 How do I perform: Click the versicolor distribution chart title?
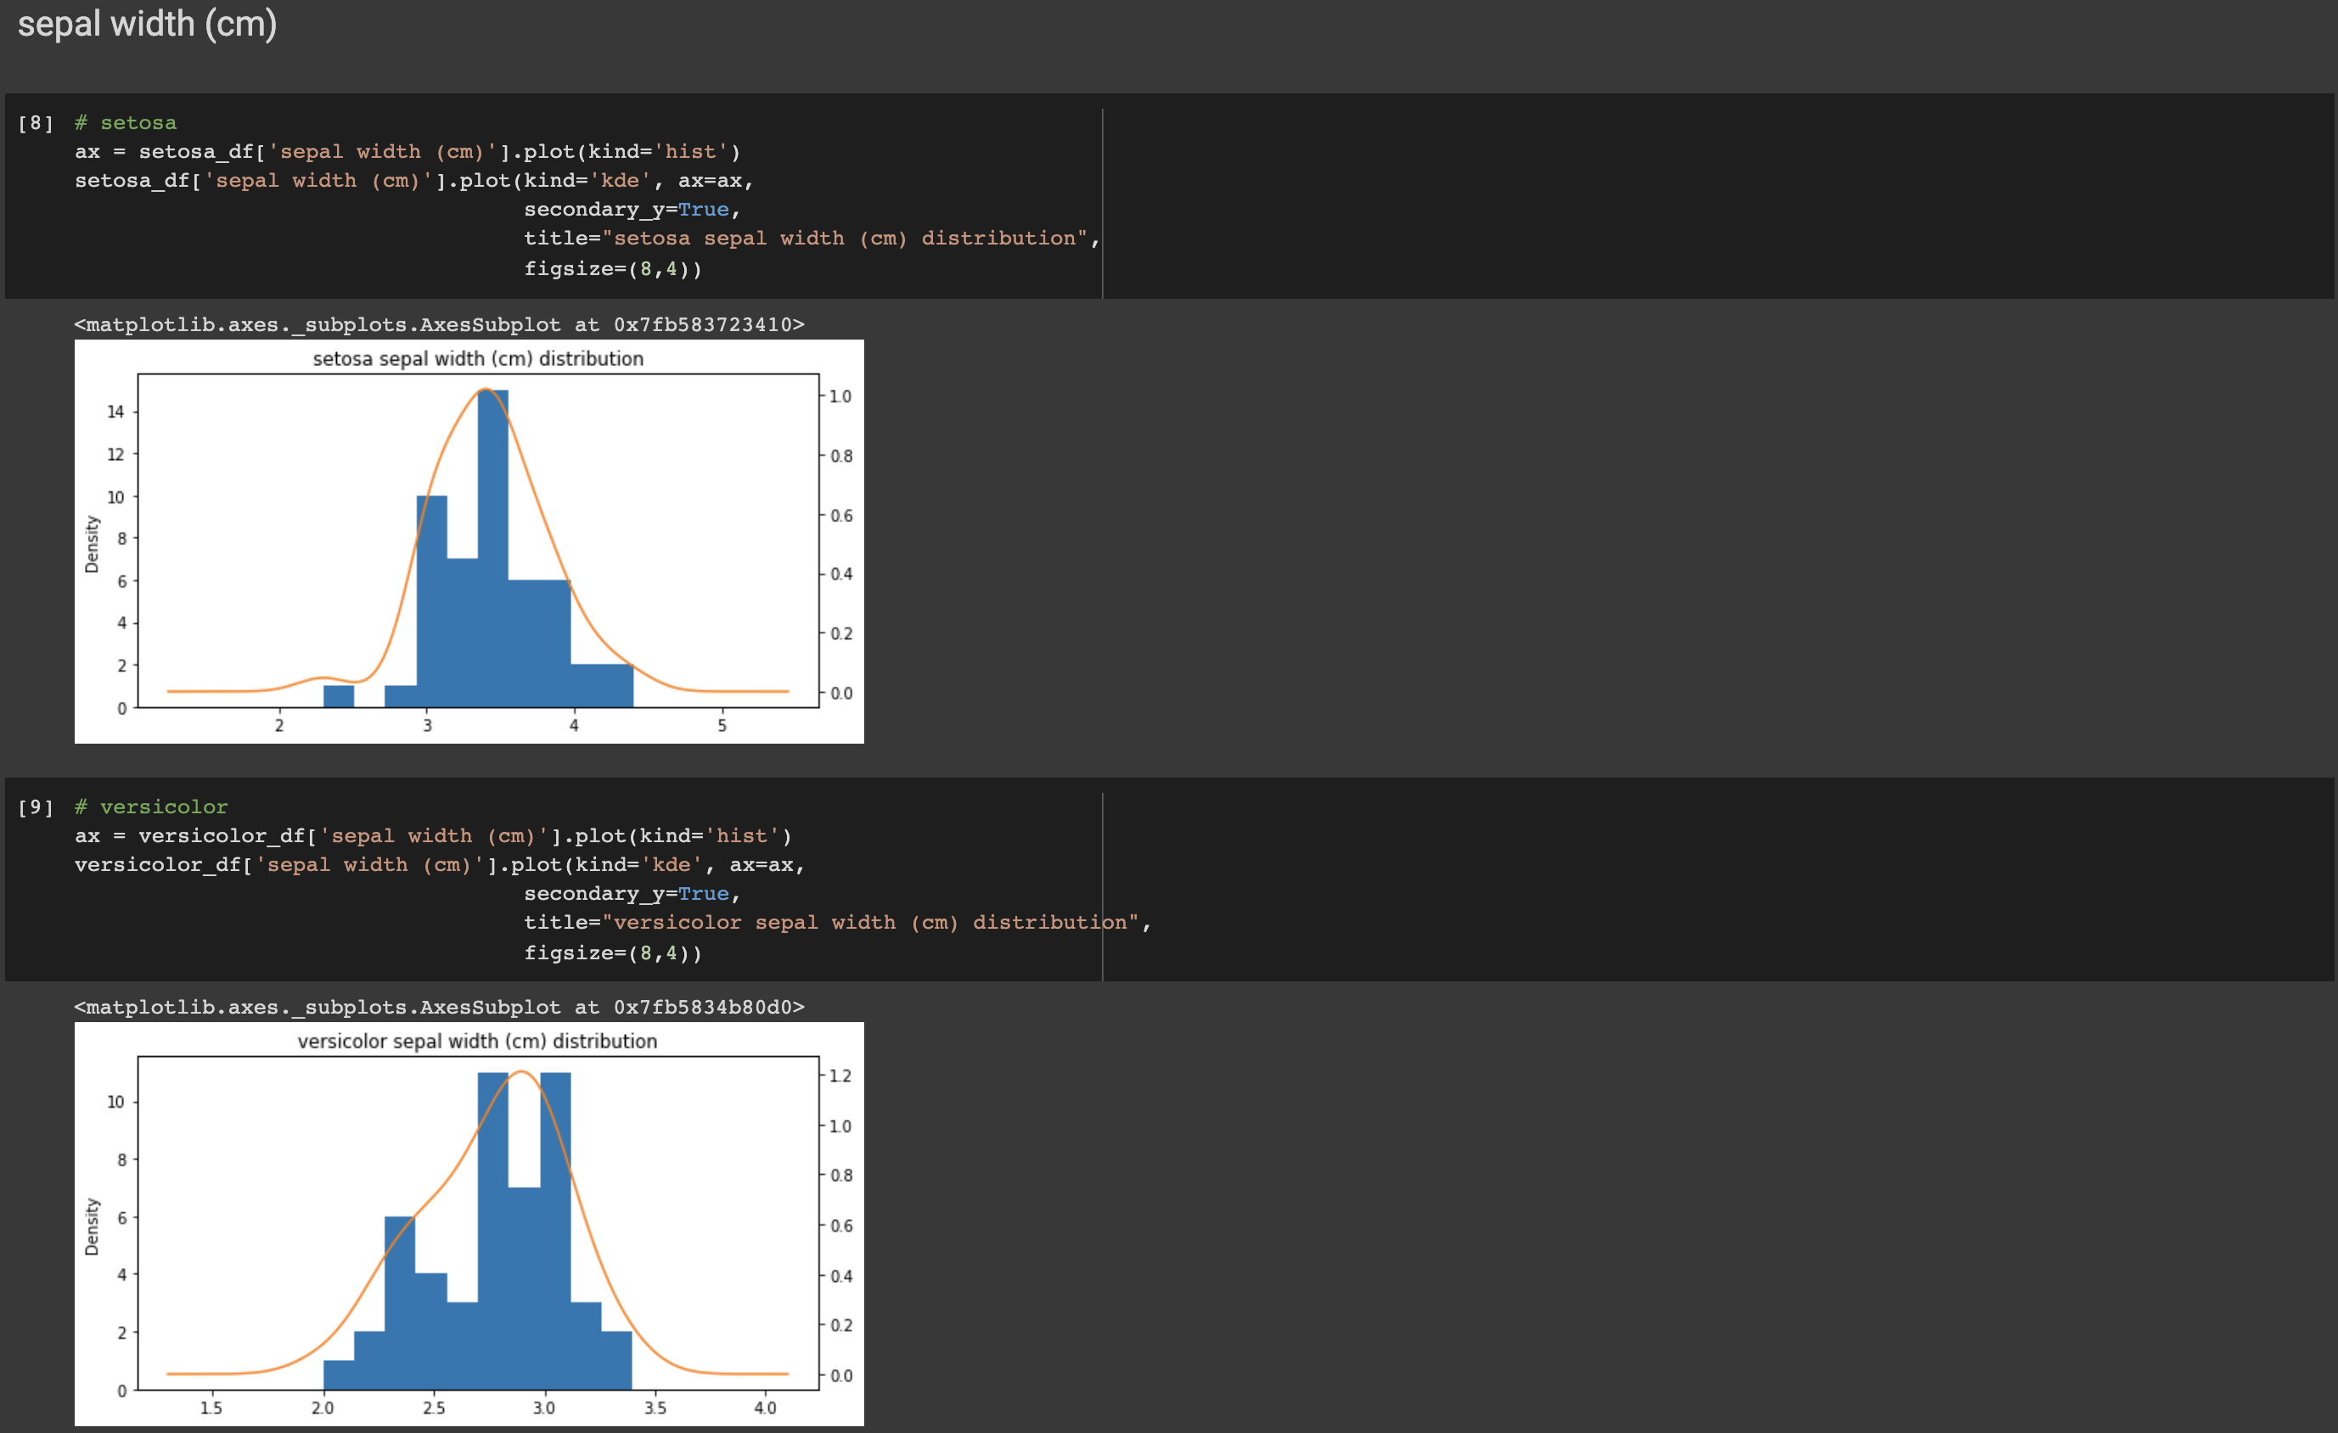[477, 1041]
